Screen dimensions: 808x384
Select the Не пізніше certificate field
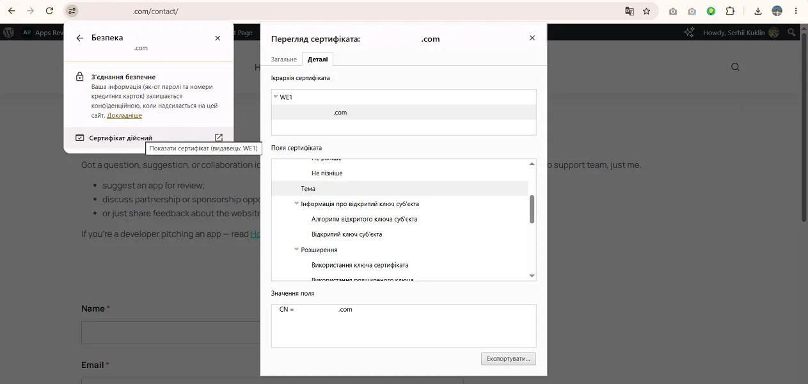coord(327,173)
